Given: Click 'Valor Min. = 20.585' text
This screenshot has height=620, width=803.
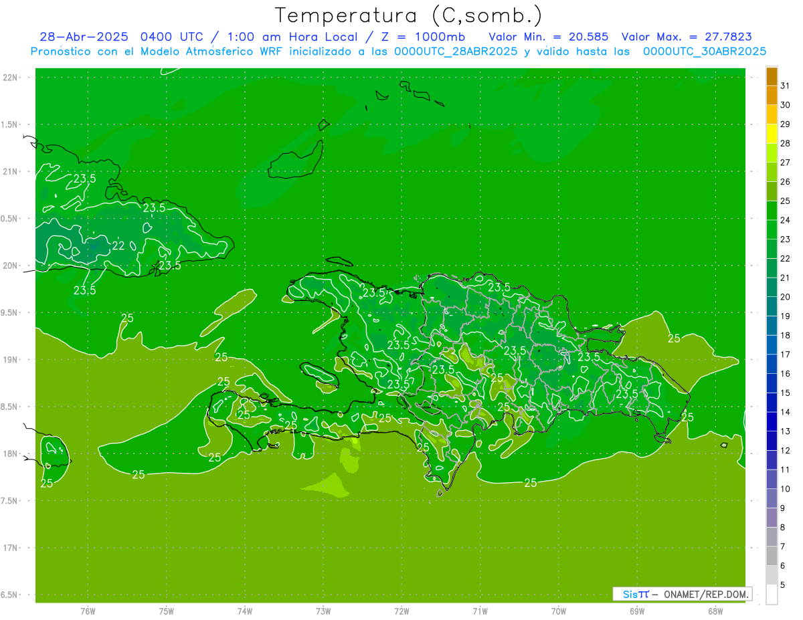Looking at the screenshot, I should [549, 37].
